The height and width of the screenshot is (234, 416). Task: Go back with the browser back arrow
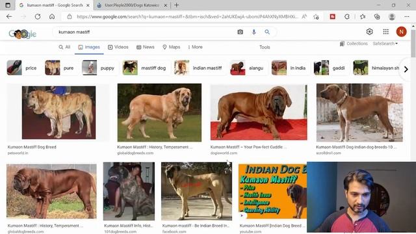[x=9, y=16]
